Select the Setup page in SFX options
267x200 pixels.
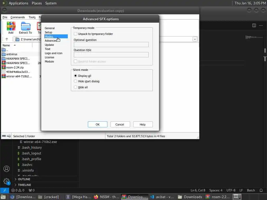tap(48, 32)
